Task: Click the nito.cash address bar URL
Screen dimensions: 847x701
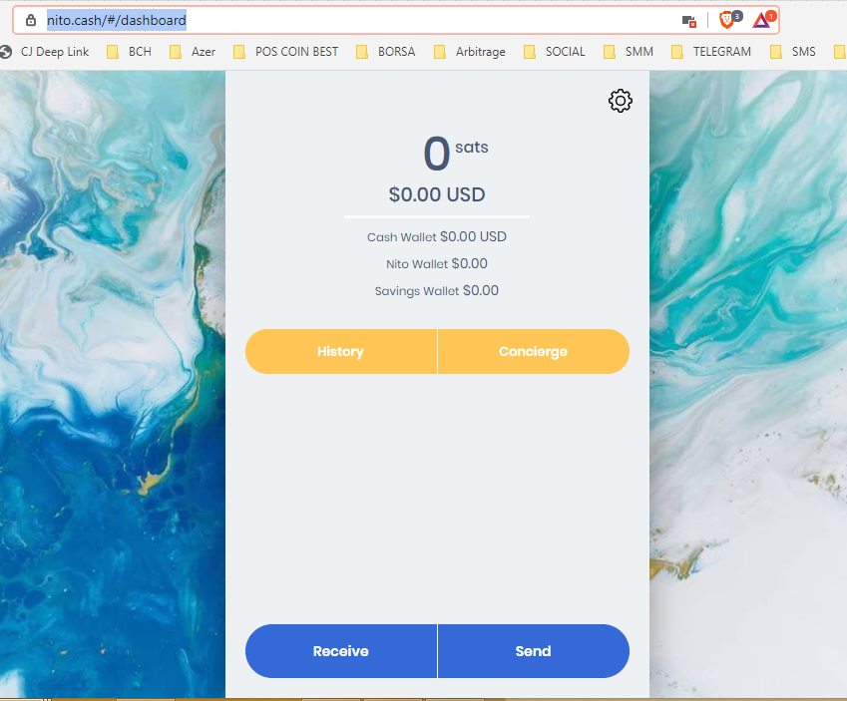Action: pos(116,21)
